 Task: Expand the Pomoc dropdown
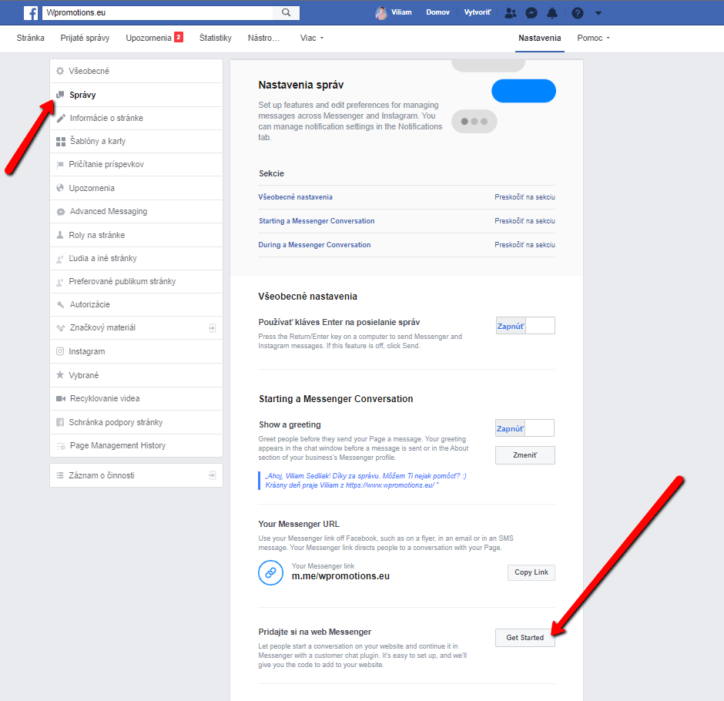pyautogui.click(x=593, y=38)
